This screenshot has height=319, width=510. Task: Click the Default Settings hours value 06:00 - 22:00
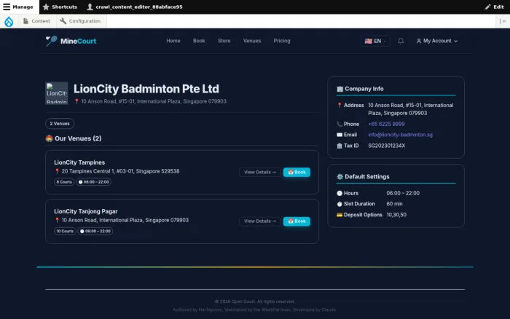(x=403, y=193)
